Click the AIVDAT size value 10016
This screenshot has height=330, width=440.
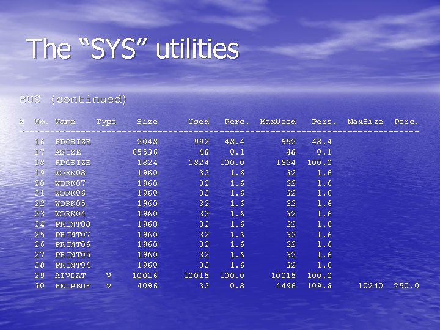(x=145, y=276)
